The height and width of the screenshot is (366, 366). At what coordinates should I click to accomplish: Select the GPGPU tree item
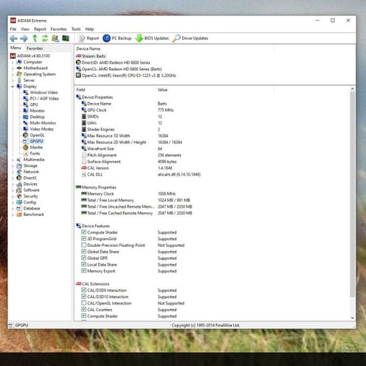33,141
